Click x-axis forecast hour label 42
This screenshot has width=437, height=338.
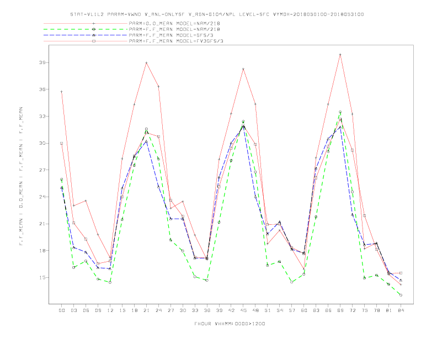tap(231, 310)
